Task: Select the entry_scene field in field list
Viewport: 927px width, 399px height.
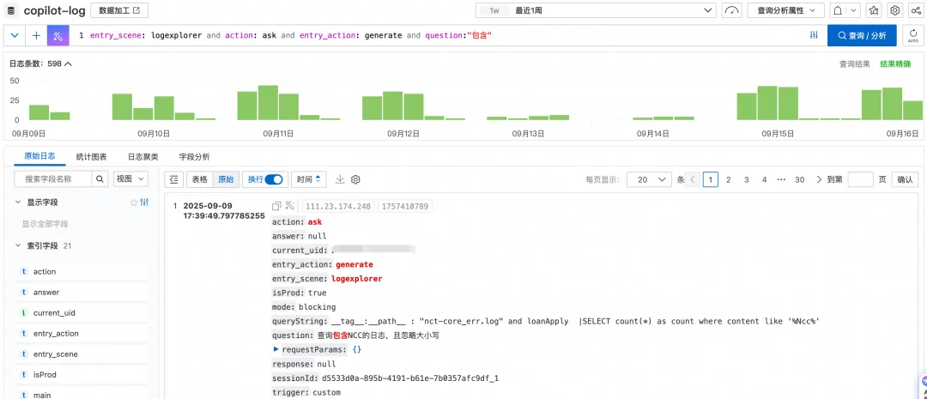Action: (x=81, y=354)
